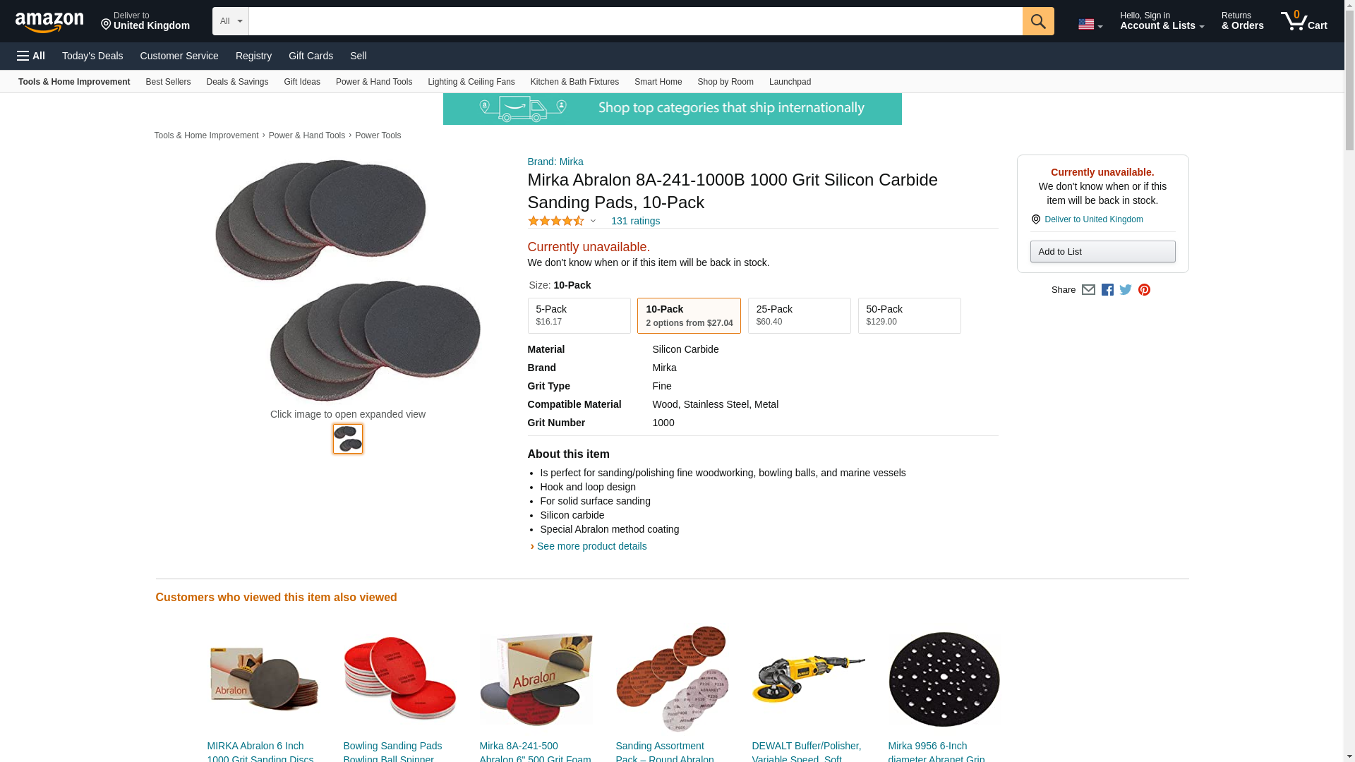The width and height of the screenshot is (1355, 762).
Task: Share product on Pinterest icon
Action: (1144, 290)
